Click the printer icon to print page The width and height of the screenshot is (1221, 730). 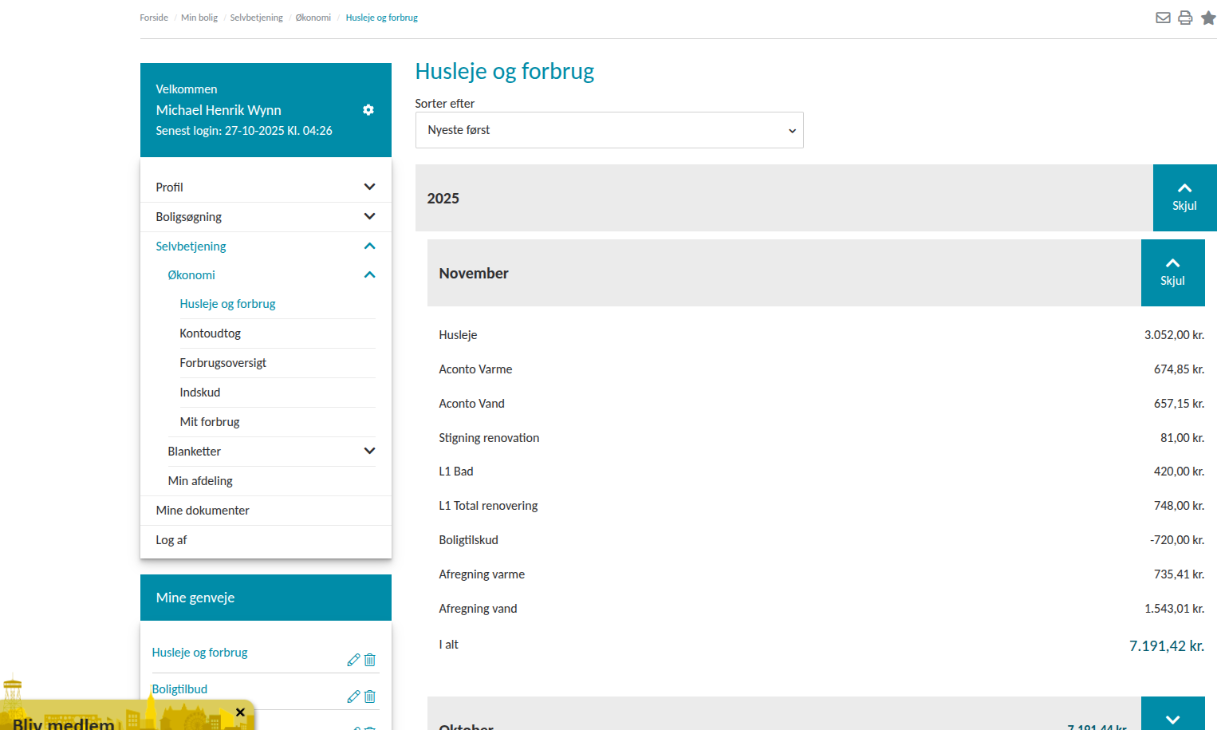point(1185,18)
